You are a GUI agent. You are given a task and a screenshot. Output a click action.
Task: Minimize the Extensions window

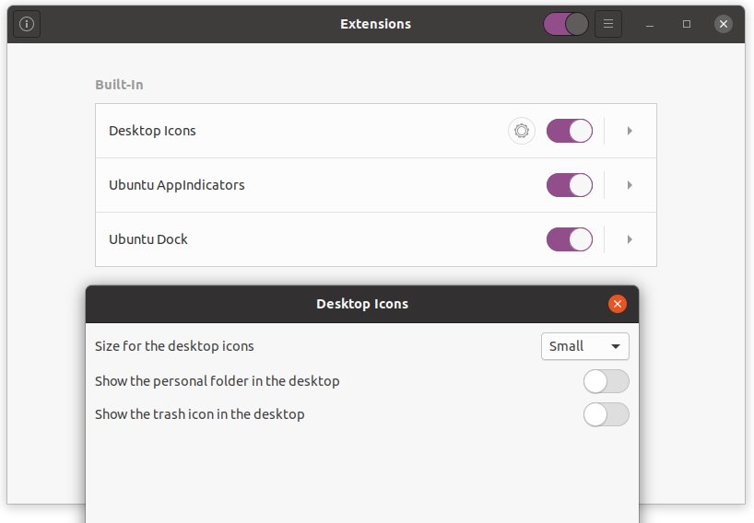click(650, 24)
